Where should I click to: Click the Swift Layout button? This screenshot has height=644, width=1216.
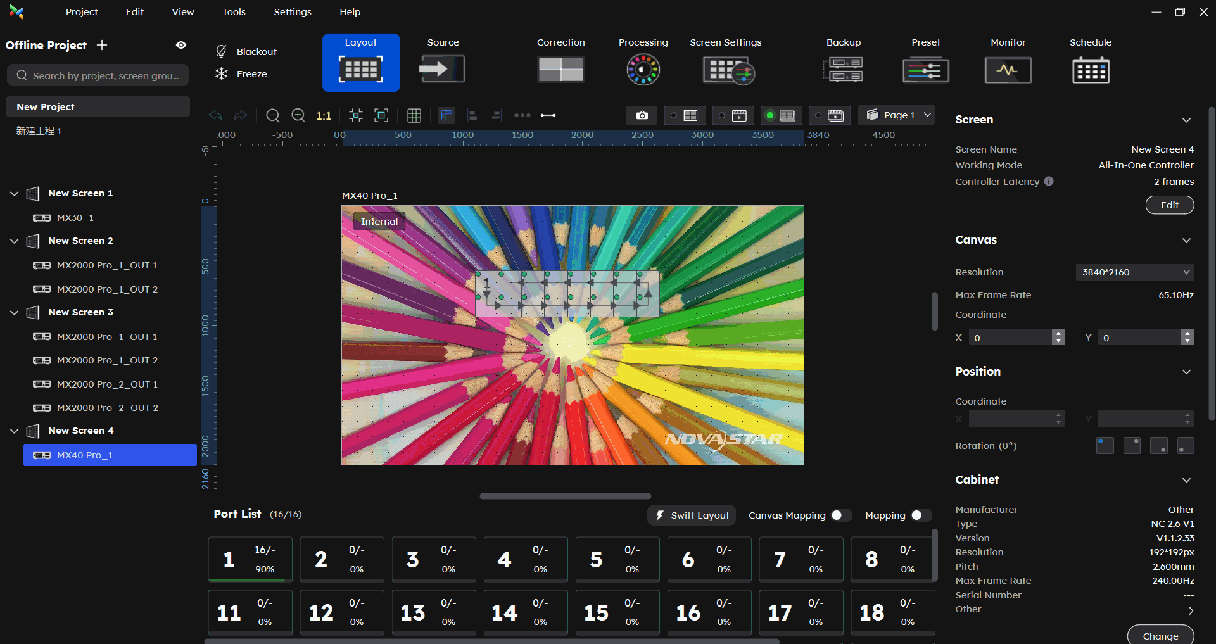[692, 515]
